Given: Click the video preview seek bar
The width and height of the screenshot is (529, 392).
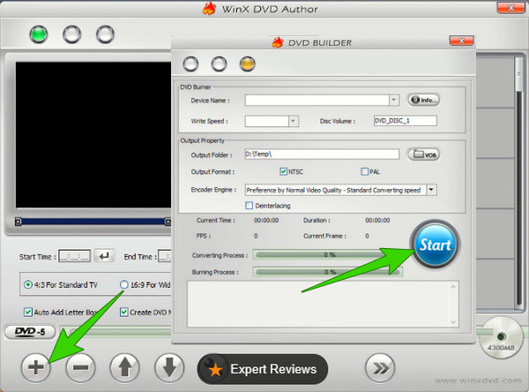Looking at the screenshot, I should [x=93, y=222].
